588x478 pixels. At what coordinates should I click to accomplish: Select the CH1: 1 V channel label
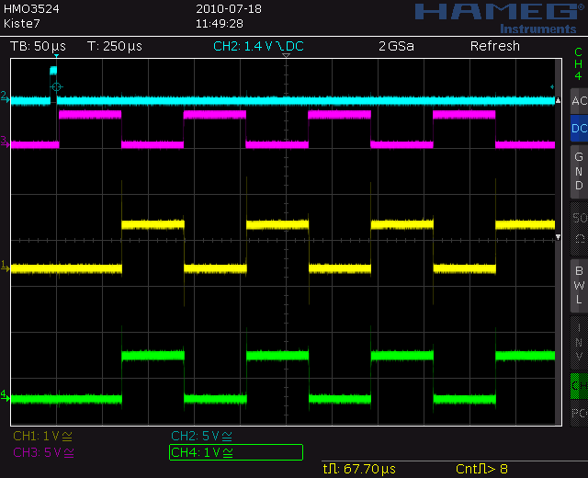42,436
